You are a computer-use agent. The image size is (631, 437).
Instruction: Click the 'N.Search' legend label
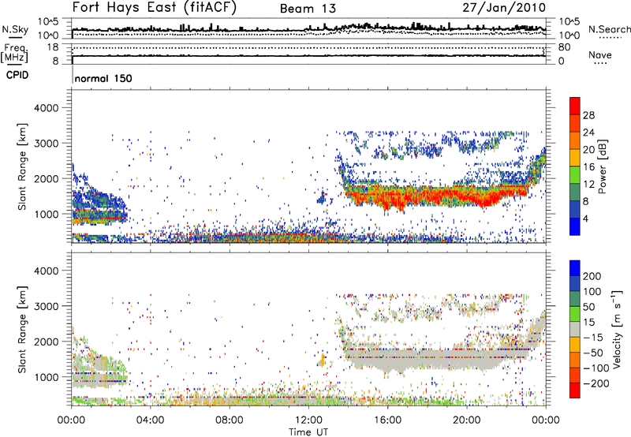pyautogui.click(x=609, y=29)
